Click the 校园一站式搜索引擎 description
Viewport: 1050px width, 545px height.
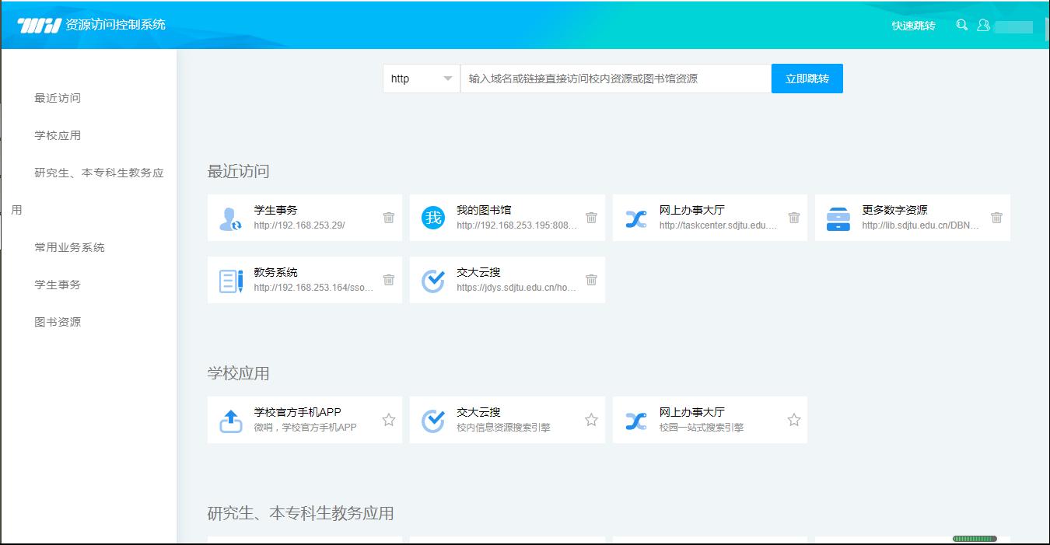[702, 428]
